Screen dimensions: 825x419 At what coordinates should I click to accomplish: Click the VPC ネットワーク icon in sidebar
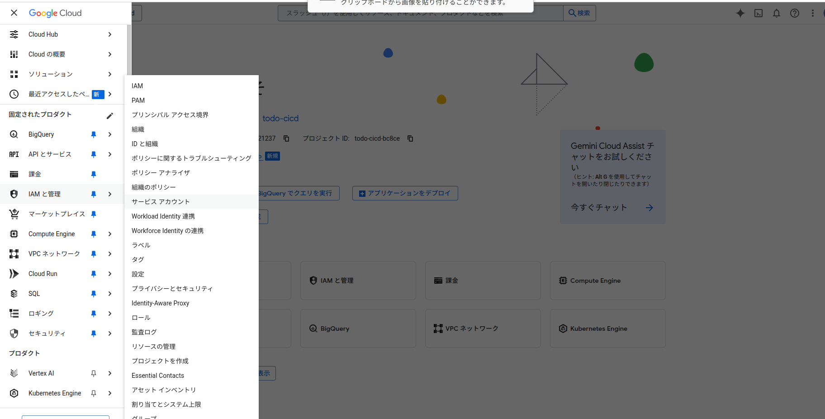[x=14, y=254]
